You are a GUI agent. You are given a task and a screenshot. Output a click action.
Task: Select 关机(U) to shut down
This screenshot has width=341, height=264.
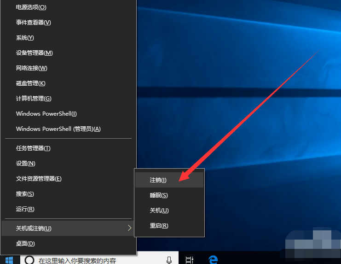[159, 211]
